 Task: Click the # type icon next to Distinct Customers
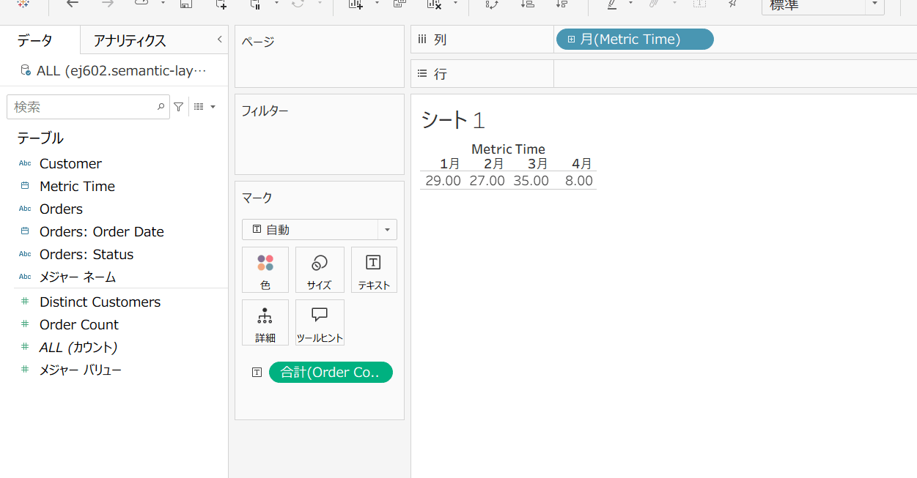[25, 302]
